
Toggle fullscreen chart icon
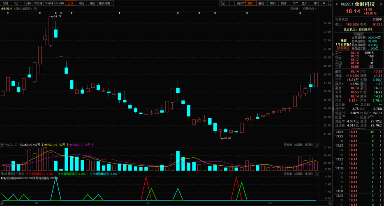(330, 3)
